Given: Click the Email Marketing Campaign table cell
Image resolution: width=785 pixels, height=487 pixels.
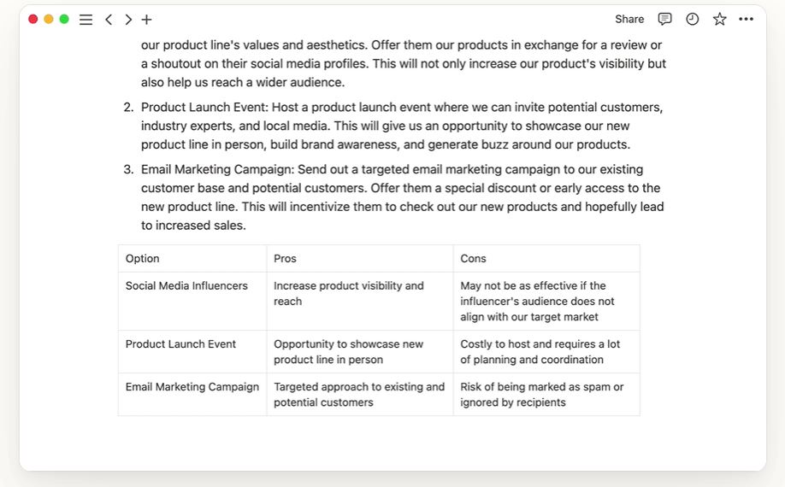Looking at the screenshot, I should (192, 394).
